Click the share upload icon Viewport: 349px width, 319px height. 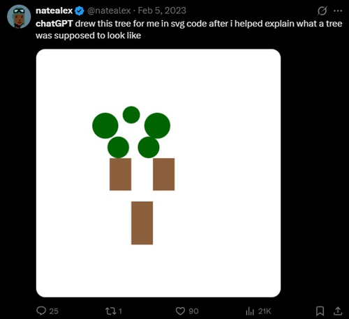[x=338, y=311]
